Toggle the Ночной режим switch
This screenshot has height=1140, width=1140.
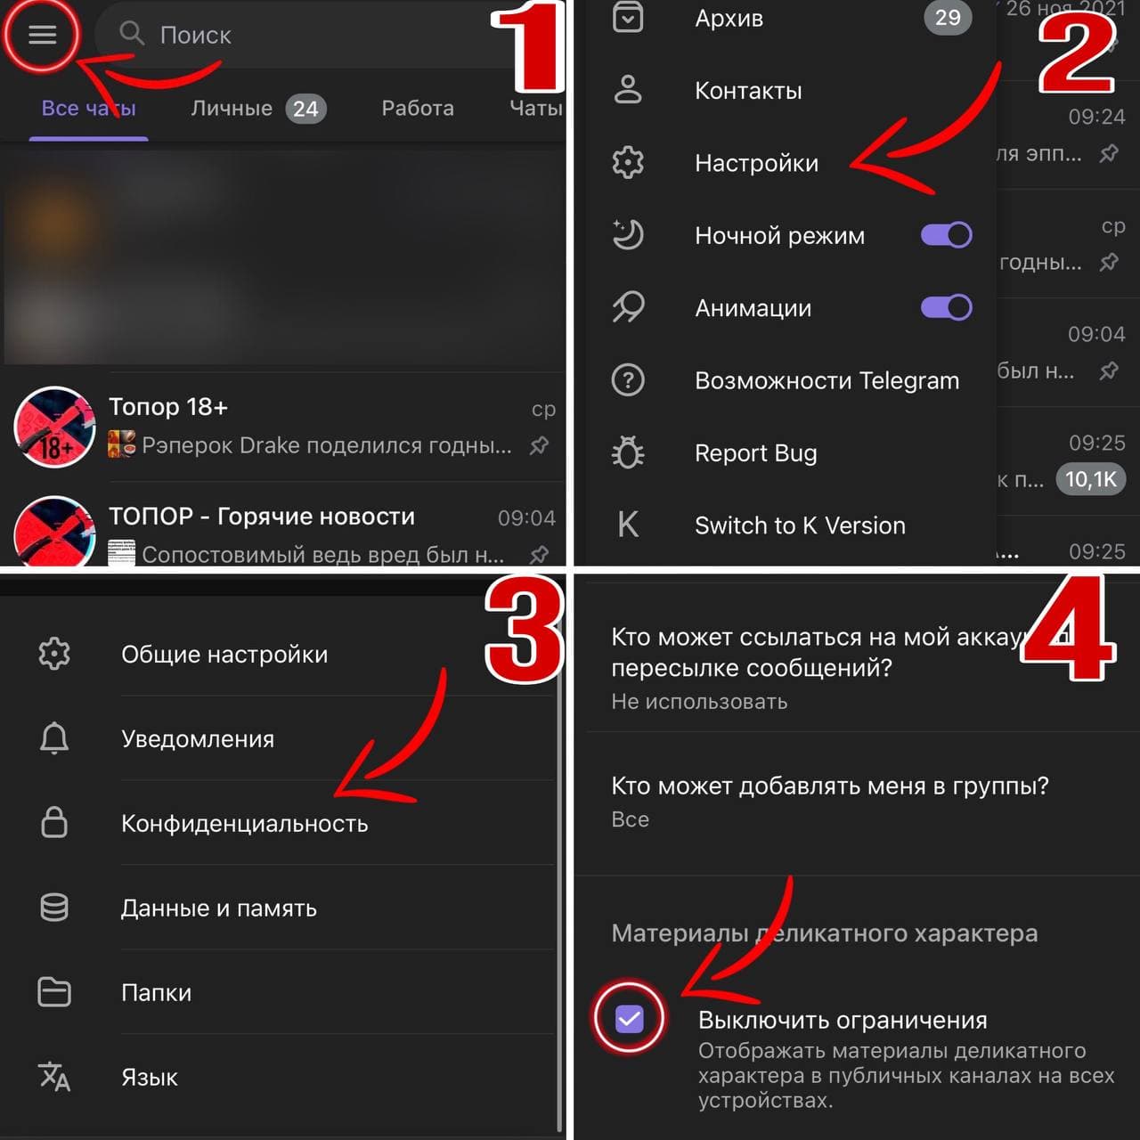pyautogui.click(x=946, y=235)
